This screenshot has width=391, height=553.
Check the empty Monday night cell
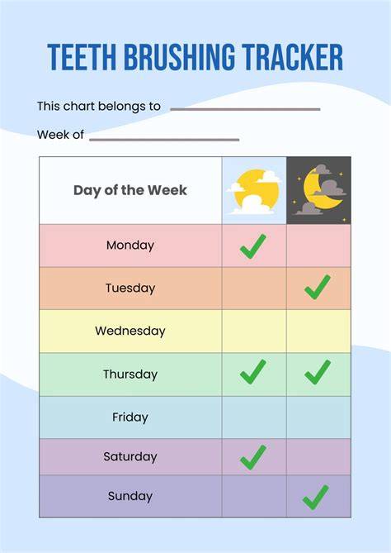[x=318, y=246]
